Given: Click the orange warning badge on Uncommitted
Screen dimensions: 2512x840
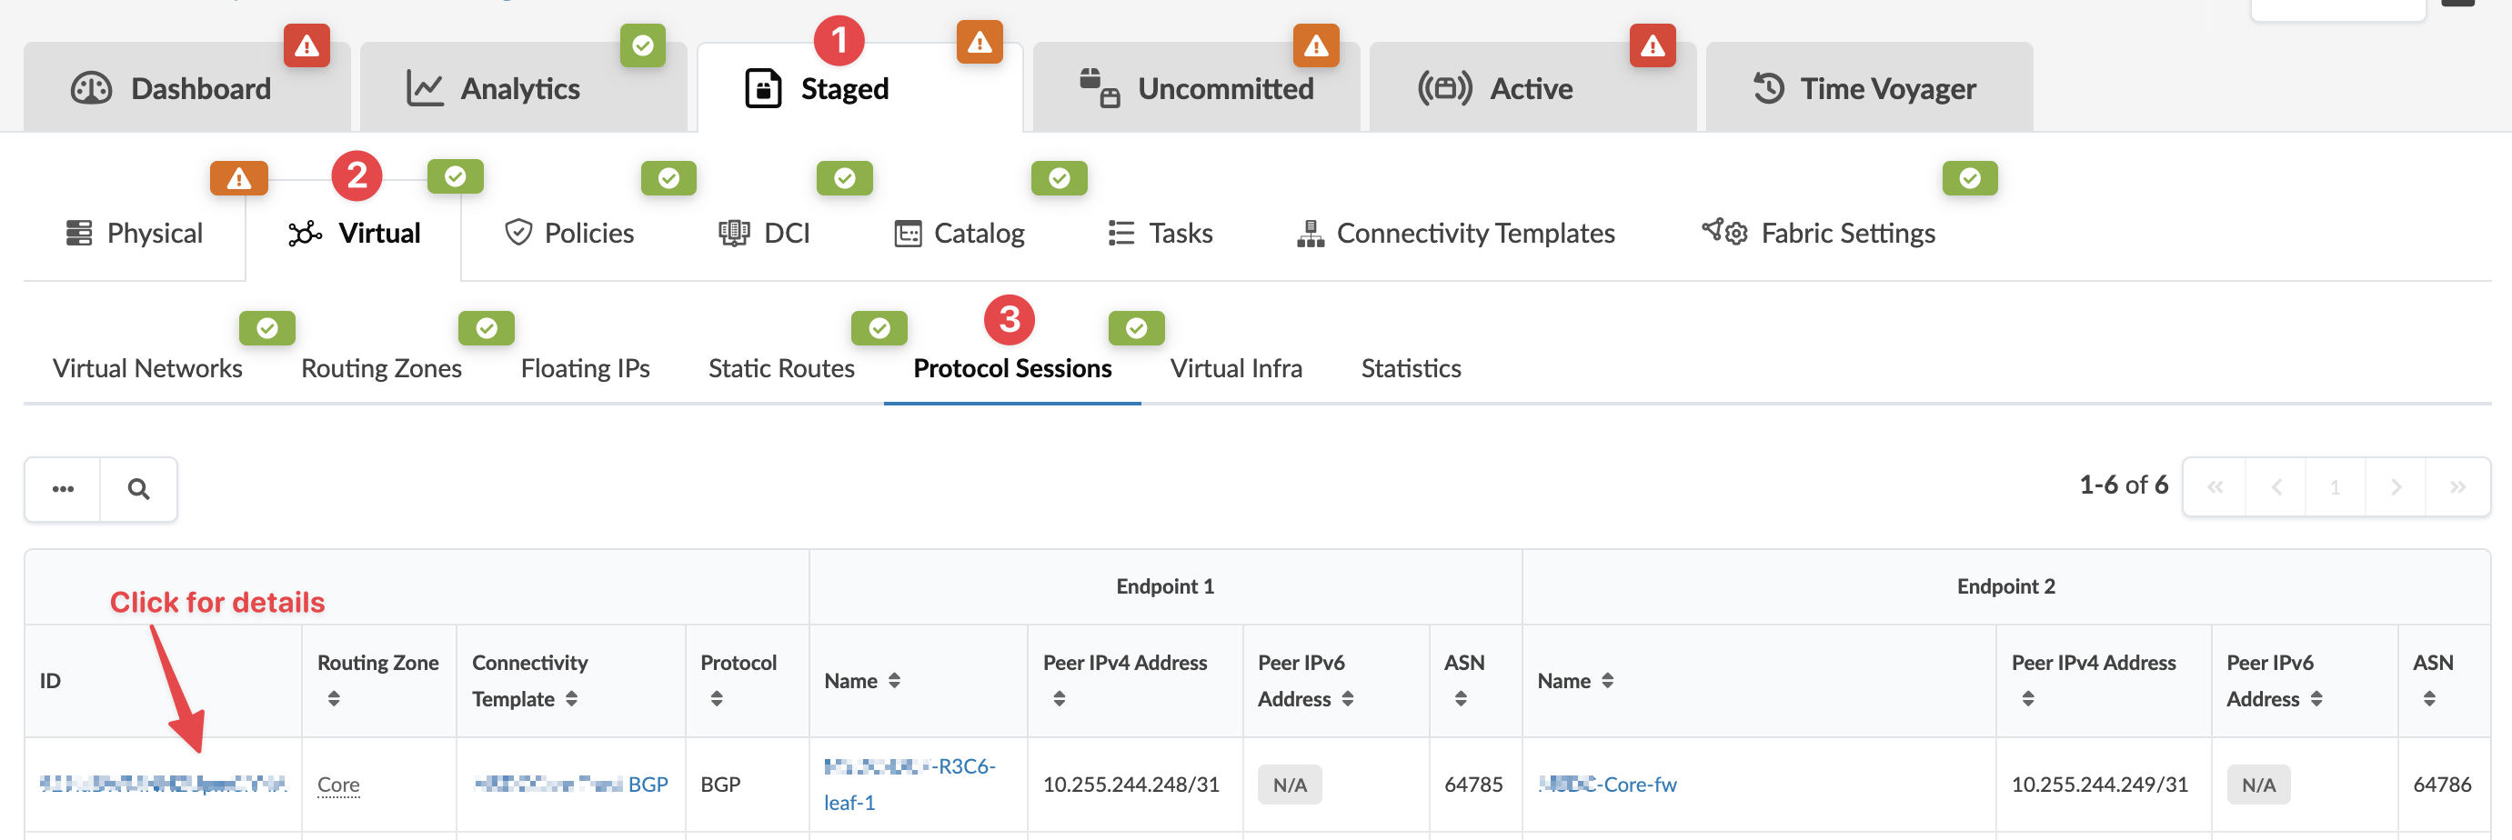Looking at the screenshot, I should (1315, 45).
